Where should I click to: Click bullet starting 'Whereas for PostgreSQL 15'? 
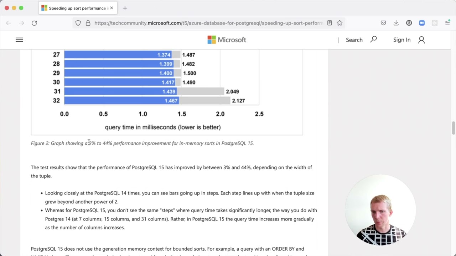click(181, 219)
